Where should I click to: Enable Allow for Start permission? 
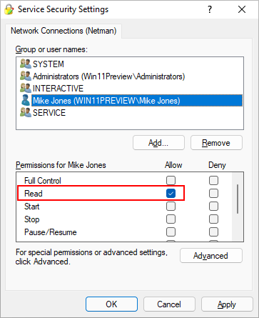(171, 206)
